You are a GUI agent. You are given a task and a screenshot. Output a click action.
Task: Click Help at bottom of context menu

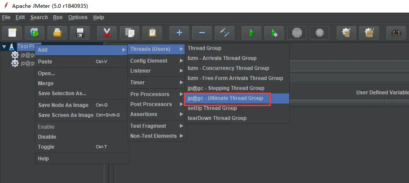click(x=82, y=159)
